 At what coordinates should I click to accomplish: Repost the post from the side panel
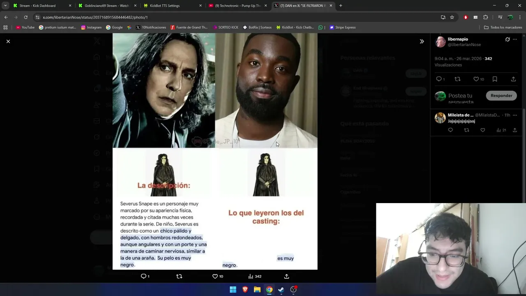(457, 79)
